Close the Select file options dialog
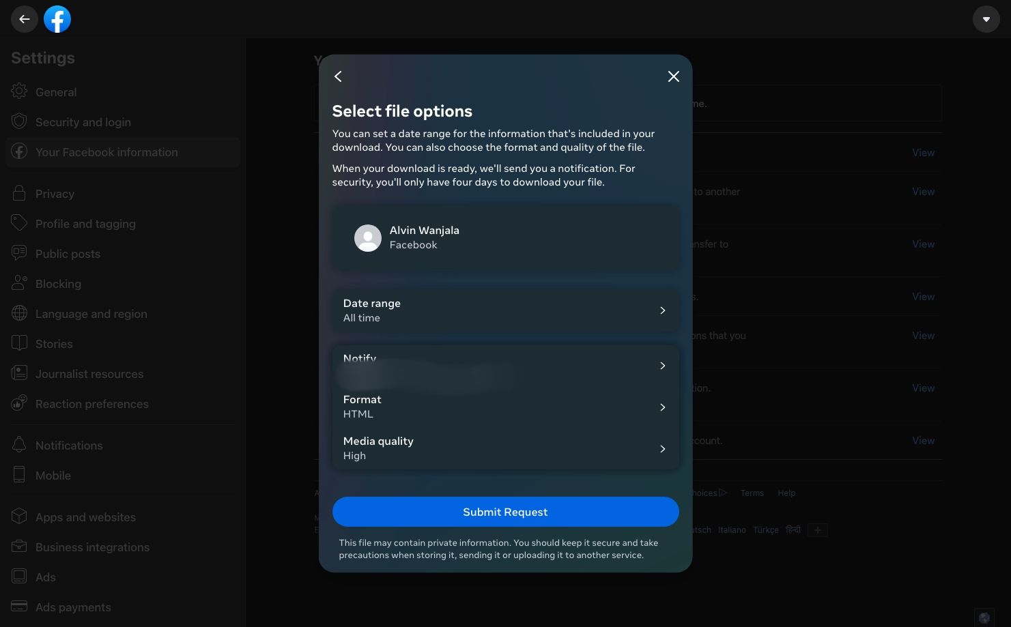The image size is (1011, 627). tap(673, 76)
